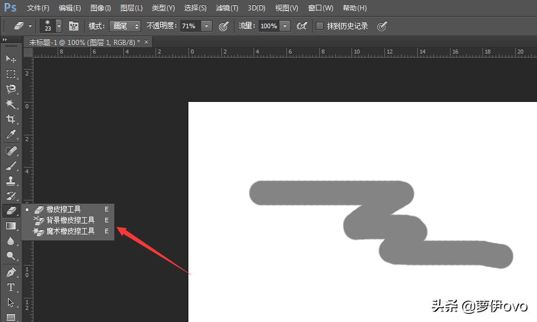
Task: Activate the Crop tool
Action: coord(11,119)
